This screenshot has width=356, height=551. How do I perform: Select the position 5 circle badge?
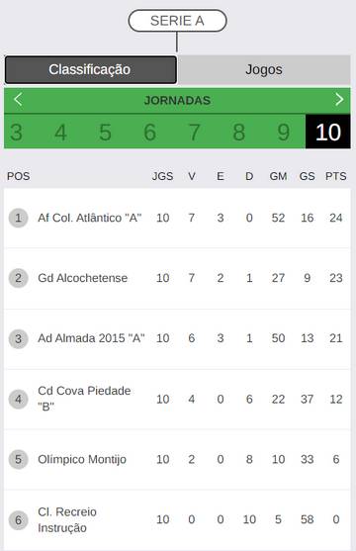click(18, 459)
